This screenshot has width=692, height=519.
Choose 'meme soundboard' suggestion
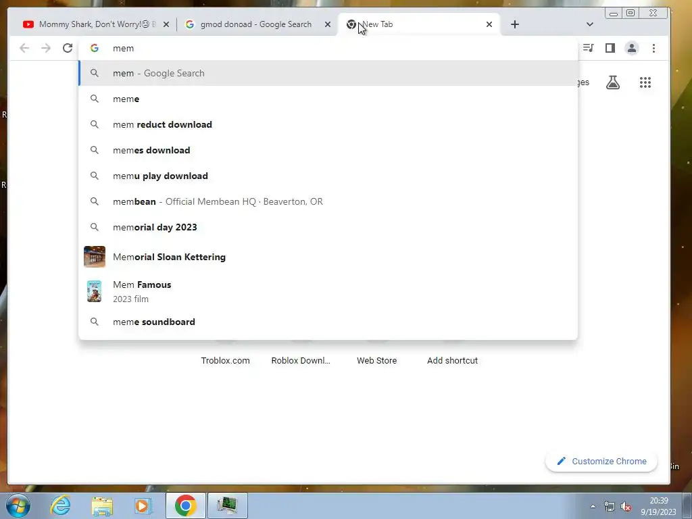click(328, 322)
